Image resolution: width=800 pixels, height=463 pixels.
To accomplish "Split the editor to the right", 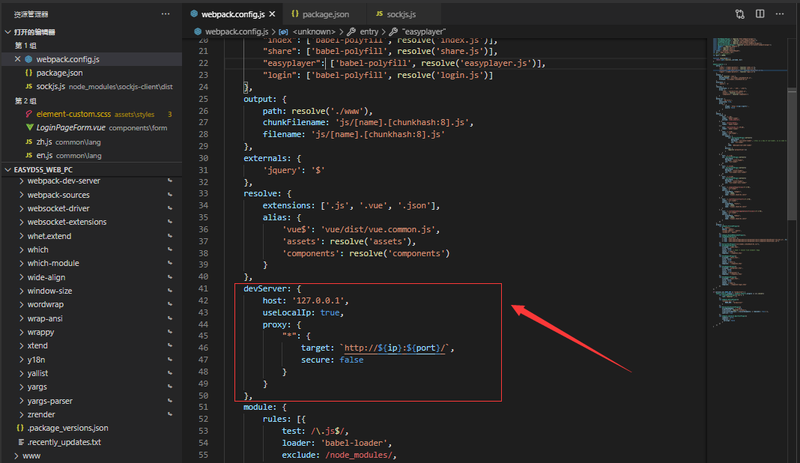I will 760,13.
